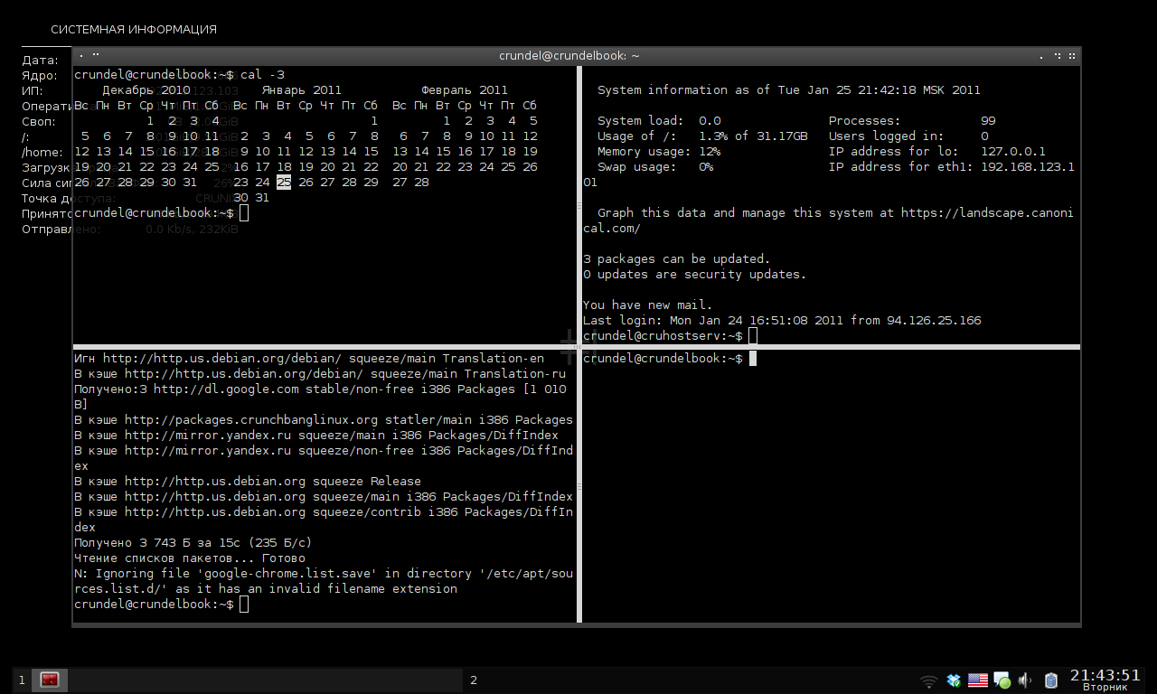1157x694 pixels.
Task: Click the clock showing 21:43:51
Action: pyautogui.click(x=1105, y=675)
